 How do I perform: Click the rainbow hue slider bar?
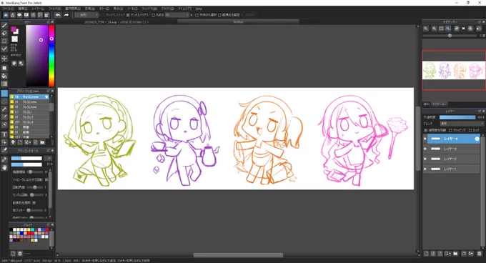(51, 56)
